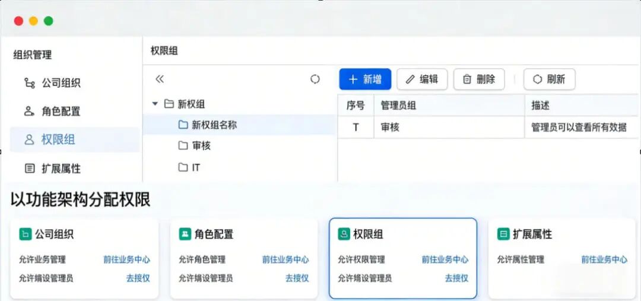Collapse the tree panel with double-chevron icon
The height and width of the screenshot is (301, 641).
pos(160,80)
